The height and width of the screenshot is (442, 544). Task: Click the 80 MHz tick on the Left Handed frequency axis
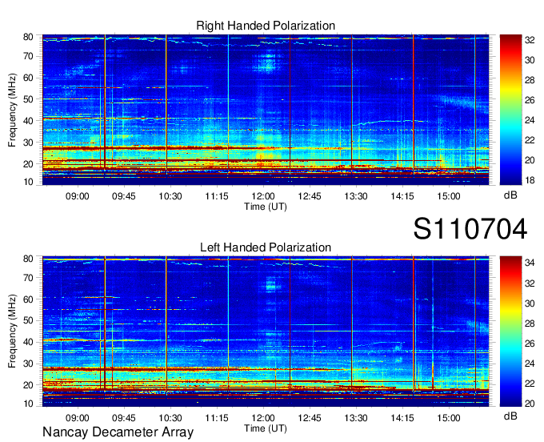tap(28, 259)
